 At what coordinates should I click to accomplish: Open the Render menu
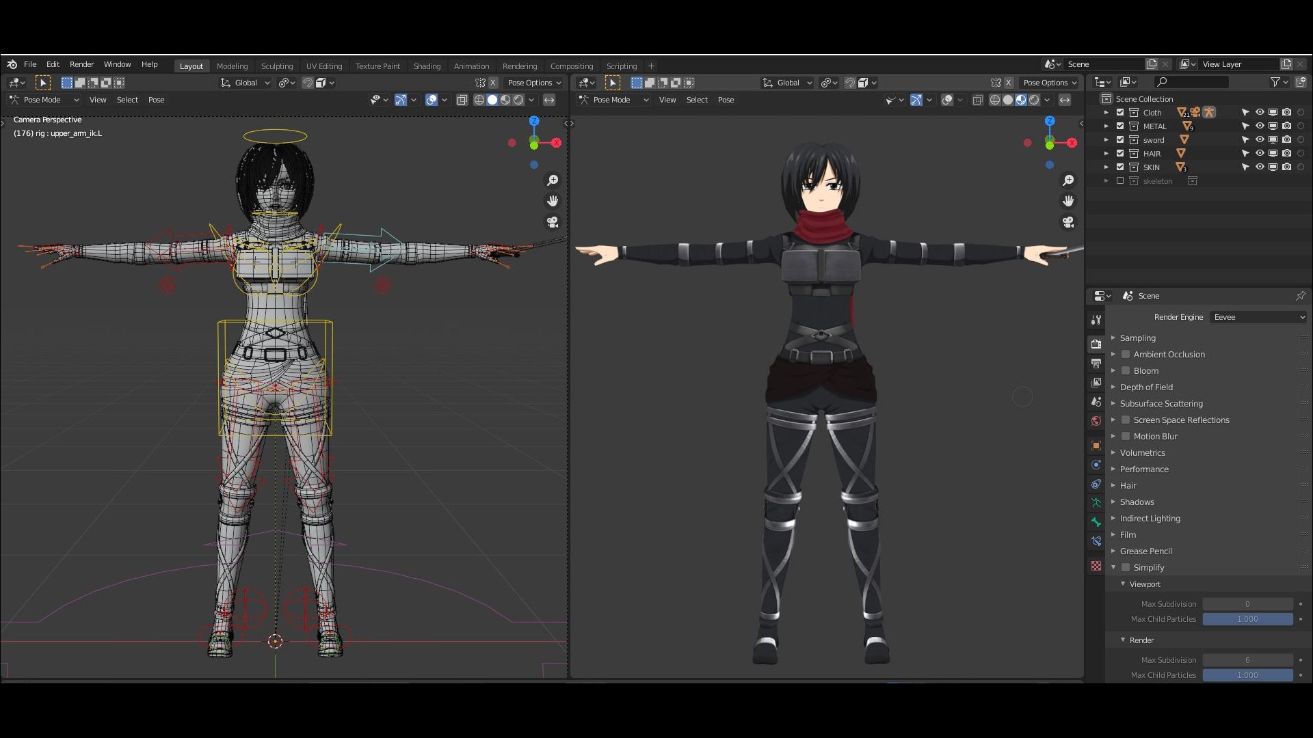tap(81, 64)
